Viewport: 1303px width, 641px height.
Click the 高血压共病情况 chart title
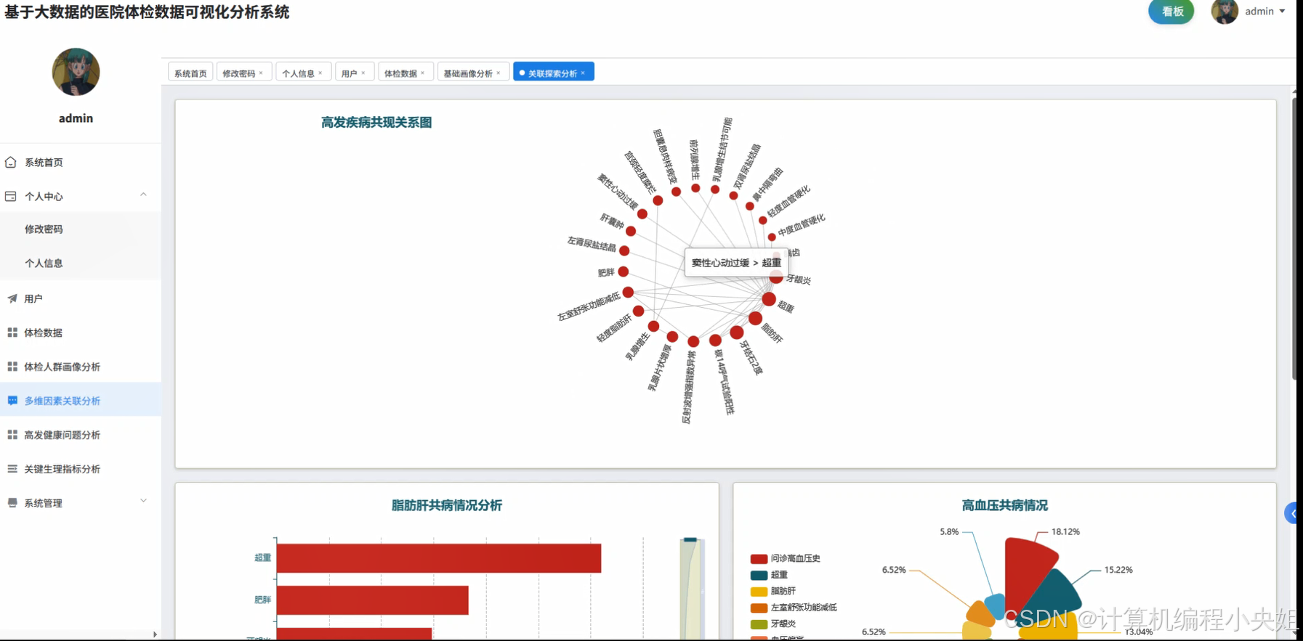tap(1005, 505)
